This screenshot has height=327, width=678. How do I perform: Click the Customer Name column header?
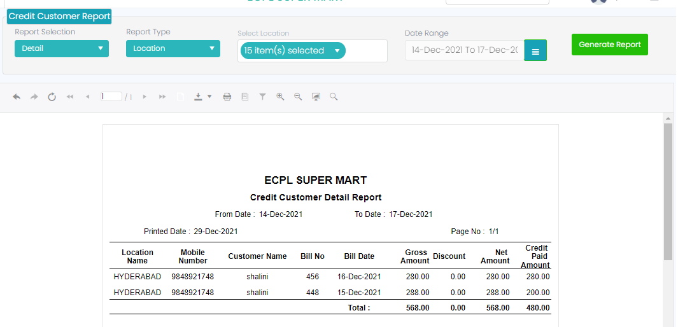[x=257, y=256]
